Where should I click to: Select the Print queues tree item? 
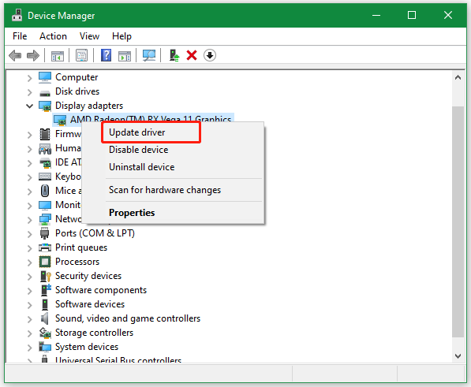(81, 247)
